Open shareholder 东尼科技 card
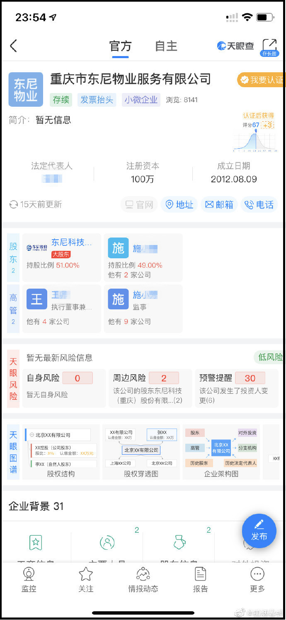Image resolution: width=286 pixels, height=620 pixels. tap(62, 257)
